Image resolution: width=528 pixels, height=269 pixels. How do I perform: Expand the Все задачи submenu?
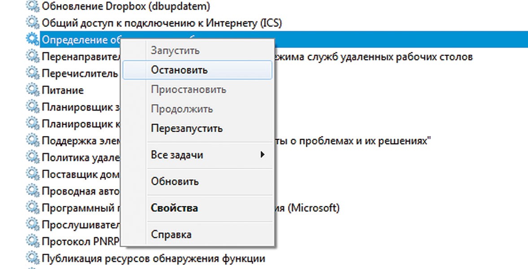coord(177,155)
